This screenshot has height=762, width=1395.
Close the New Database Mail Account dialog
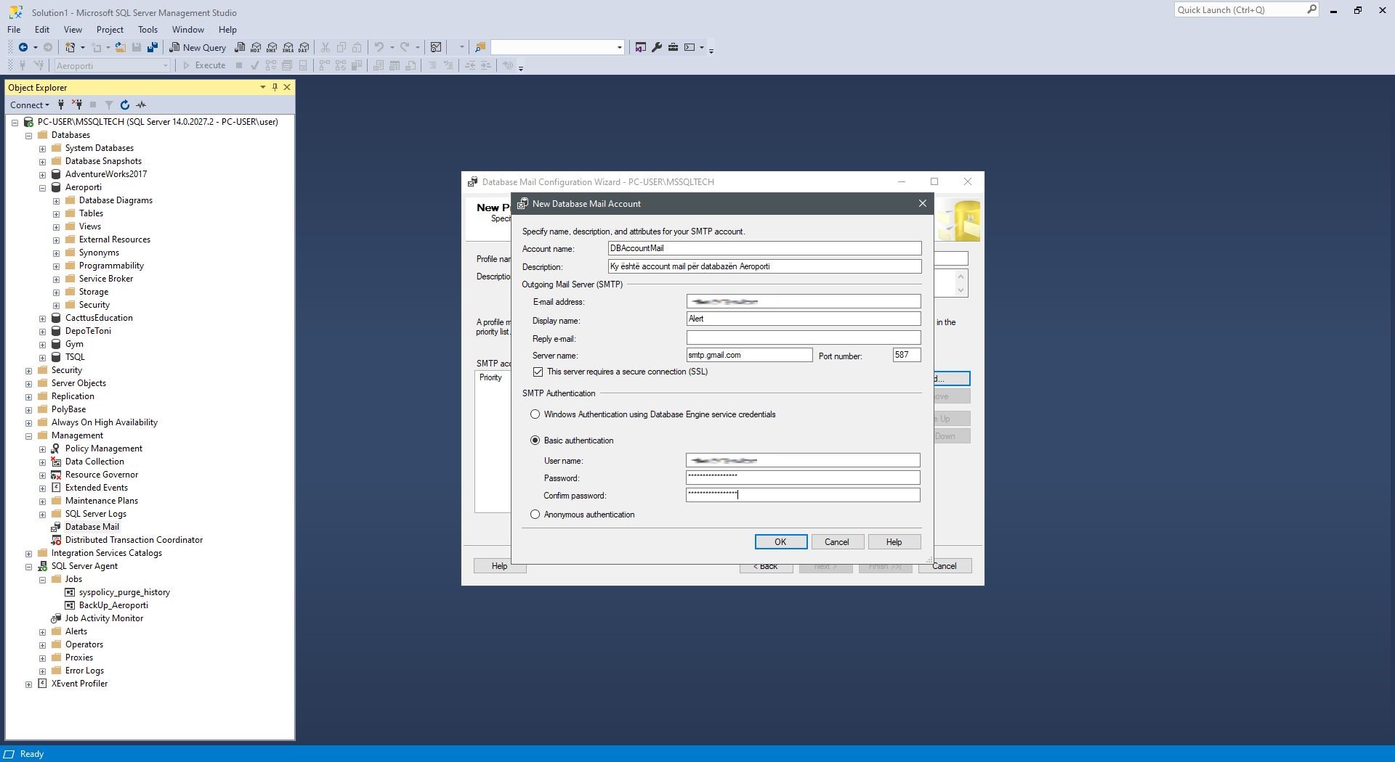tap(923, 204)
